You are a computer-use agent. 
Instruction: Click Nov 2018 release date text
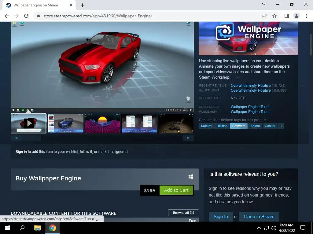click(238, 98)
